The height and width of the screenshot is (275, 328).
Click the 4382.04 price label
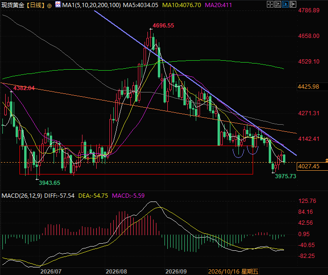(x=24, y=88)
